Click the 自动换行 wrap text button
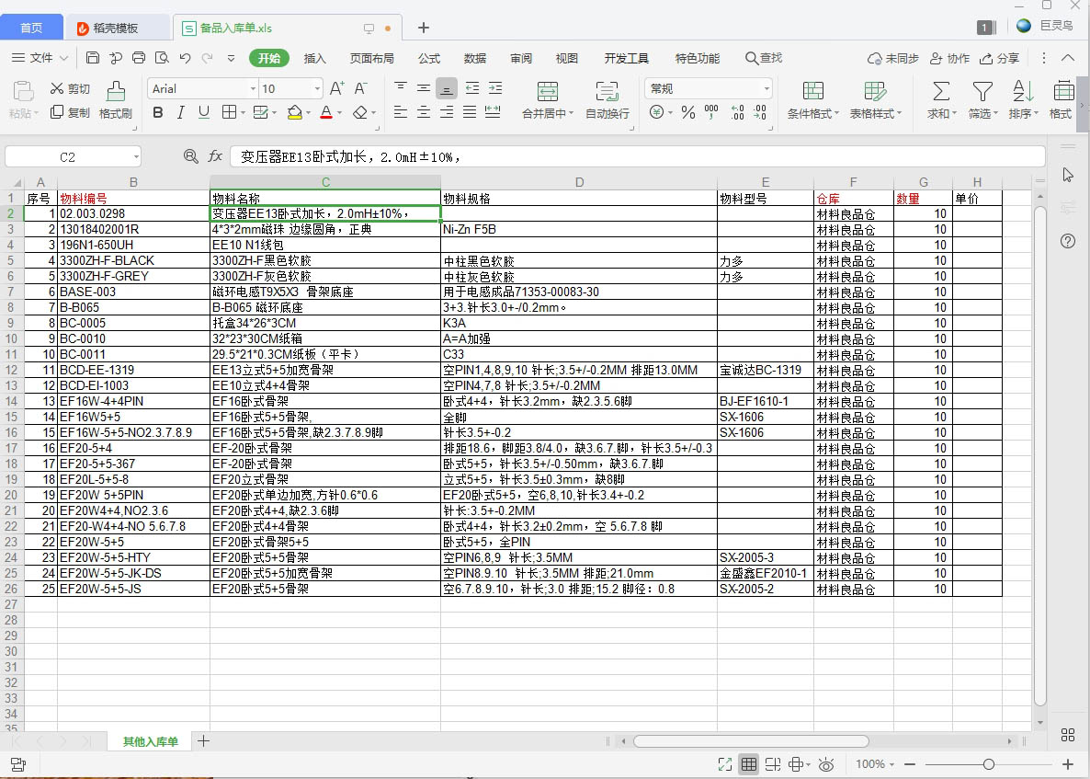 [607, 99]
